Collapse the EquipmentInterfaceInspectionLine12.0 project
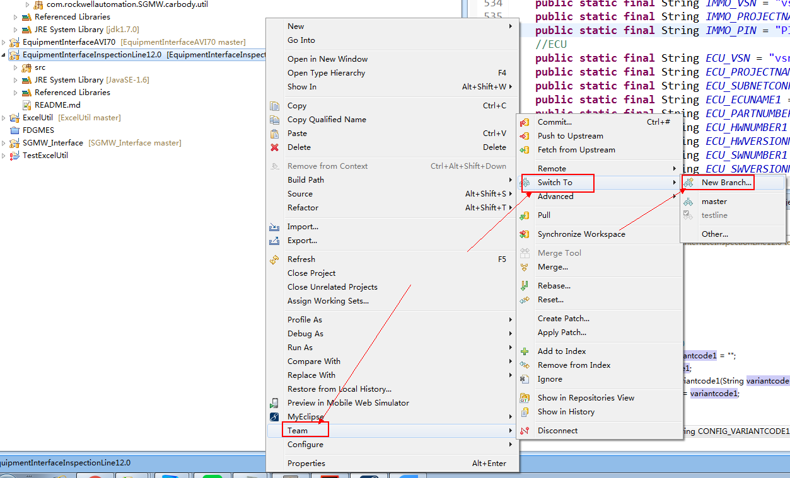This screenshot has height=478, width=790. pos(4,55)
